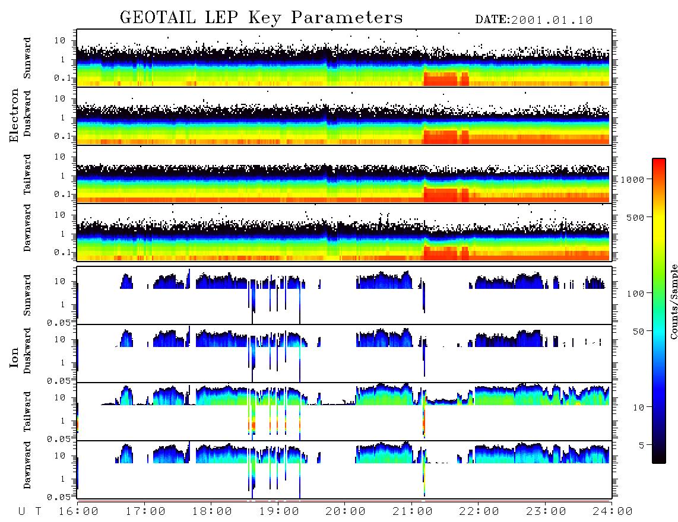This screenshot has height=522, width=678.
Task: Click the 21:00 time tick label
Action: tap(413, 511)
